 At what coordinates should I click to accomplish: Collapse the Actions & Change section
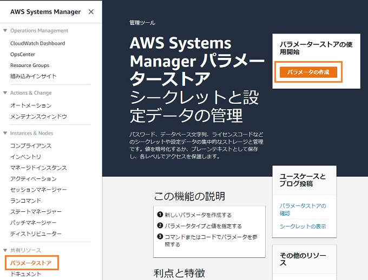pyautogui.click(x=5, y=93)
